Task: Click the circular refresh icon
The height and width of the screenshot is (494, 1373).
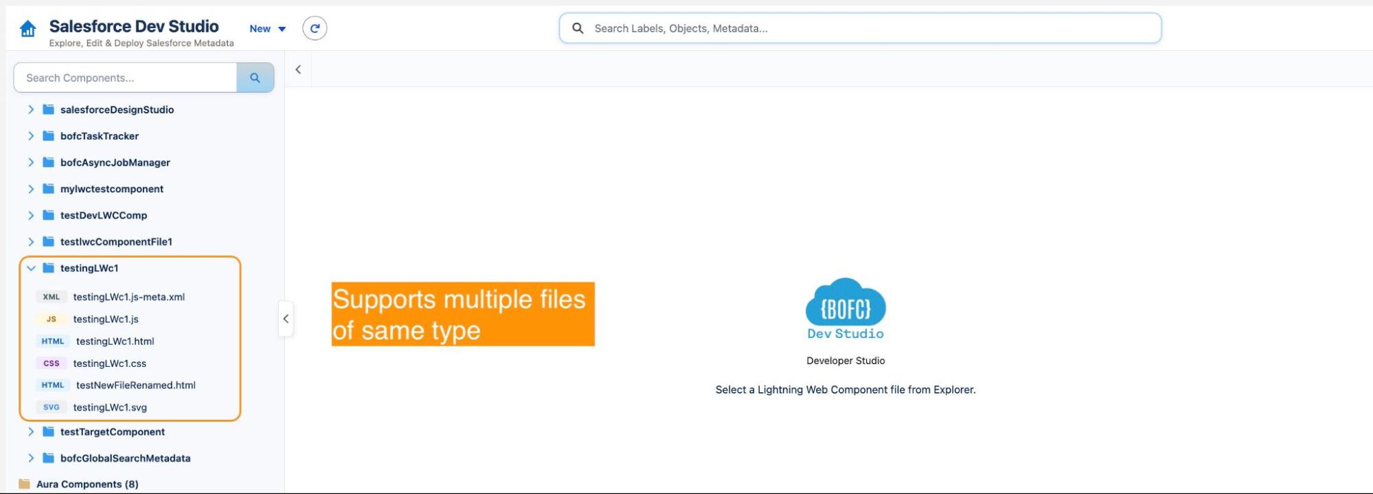Action: tap(315, 28)
